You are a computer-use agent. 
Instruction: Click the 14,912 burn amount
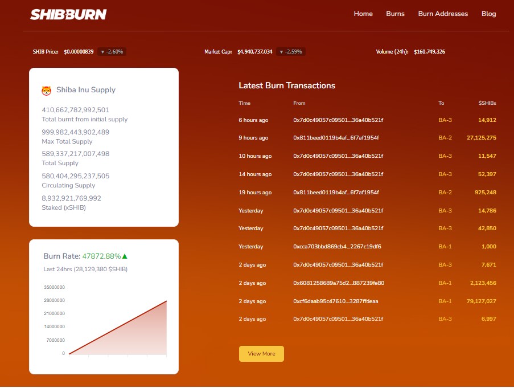tap(487, 120)
